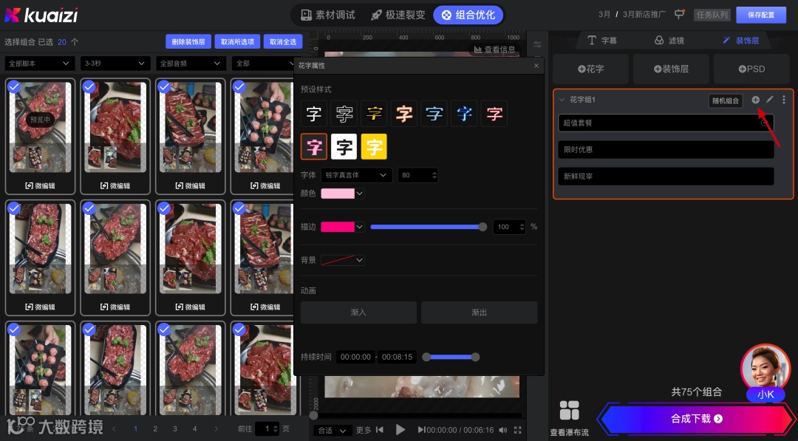Click the 保存配置 button in the top bar
Screen dimensions: 798x441
tap(763, 14)
